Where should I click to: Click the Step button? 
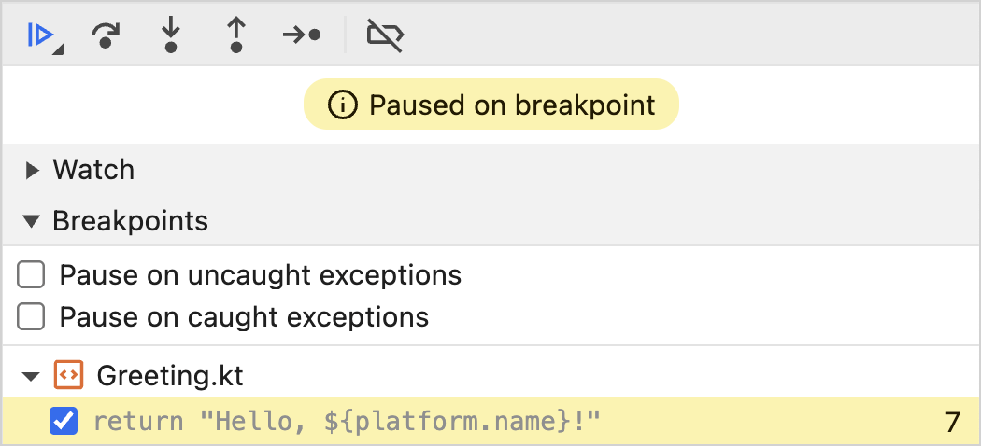point(302,35)
